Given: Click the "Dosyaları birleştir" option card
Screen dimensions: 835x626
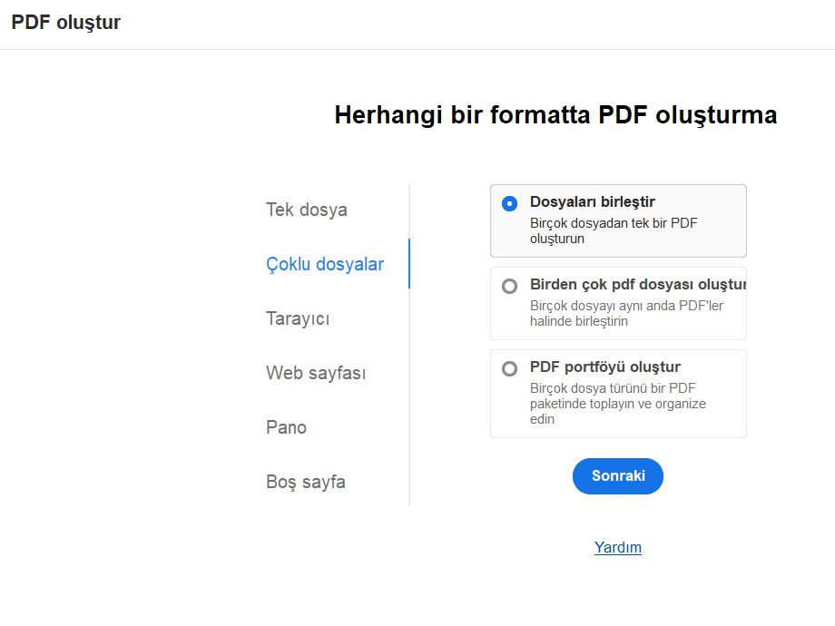Looking at the screenshot, I should pyautogui.click(x=618, y=220).
